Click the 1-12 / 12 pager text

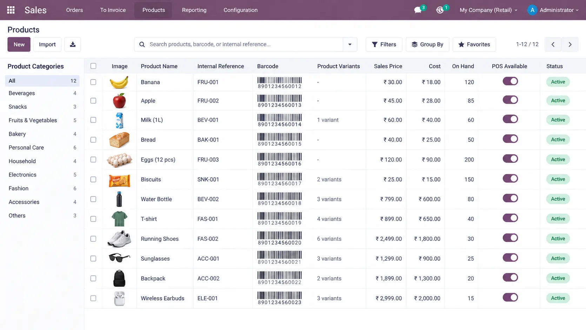[527, 44]
